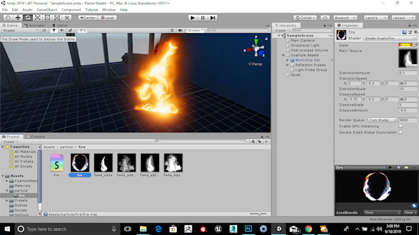The image size is (419, 235).
Task: Open the Component menu
Action: 71,10
